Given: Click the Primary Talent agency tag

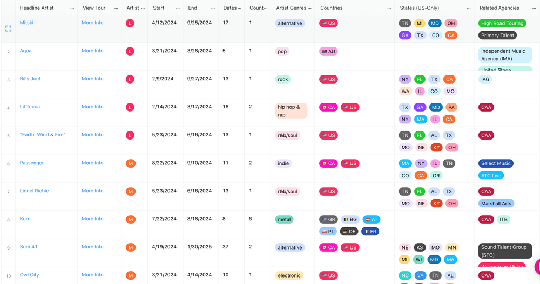Looking at the screenshot, I should pos(497,36).
